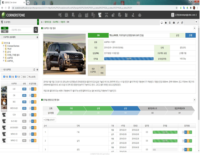Viewport: 201px width, 155px height.
Task: Collapse the 내 프로젝트 section
Action: 2,70
